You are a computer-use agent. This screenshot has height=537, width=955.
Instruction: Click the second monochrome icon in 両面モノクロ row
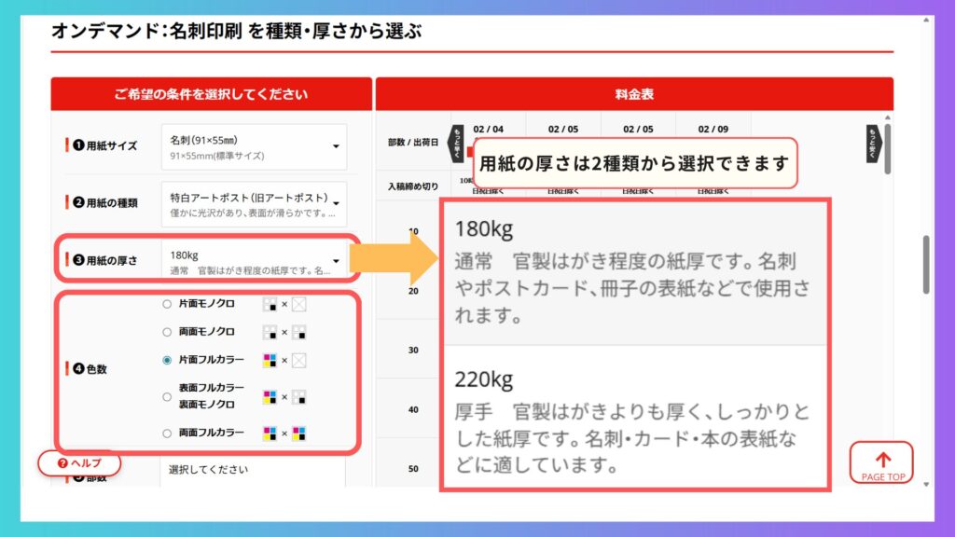coord(298,332)
